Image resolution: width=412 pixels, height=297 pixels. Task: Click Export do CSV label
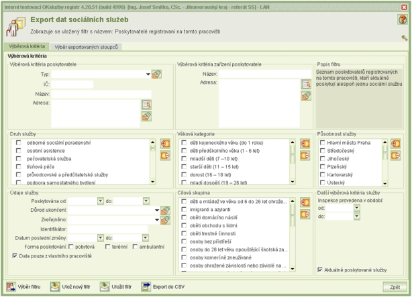pos(168,287)
